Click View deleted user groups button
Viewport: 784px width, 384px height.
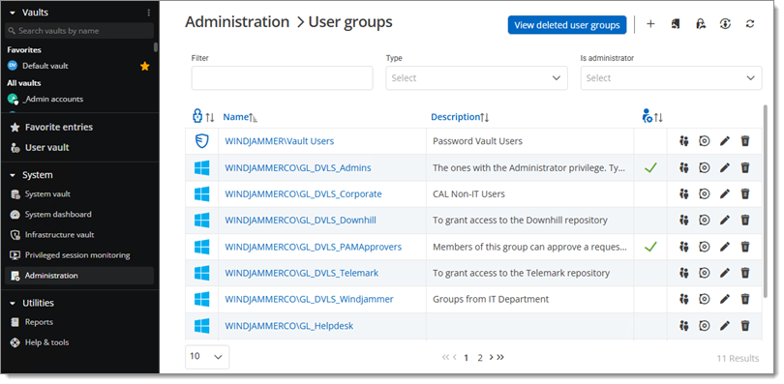point(567,25)
